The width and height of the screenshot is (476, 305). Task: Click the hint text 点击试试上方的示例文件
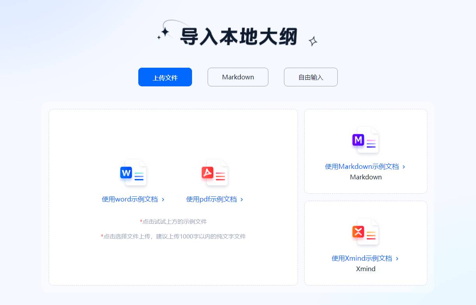pos(173,222)
